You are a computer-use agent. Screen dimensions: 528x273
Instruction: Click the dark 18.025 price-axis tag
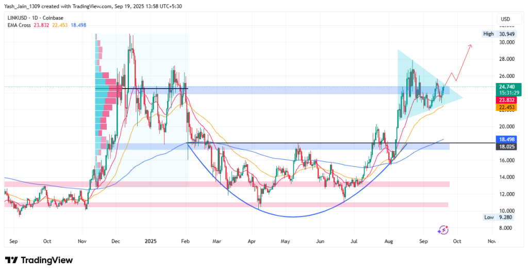tap(505, 147)
